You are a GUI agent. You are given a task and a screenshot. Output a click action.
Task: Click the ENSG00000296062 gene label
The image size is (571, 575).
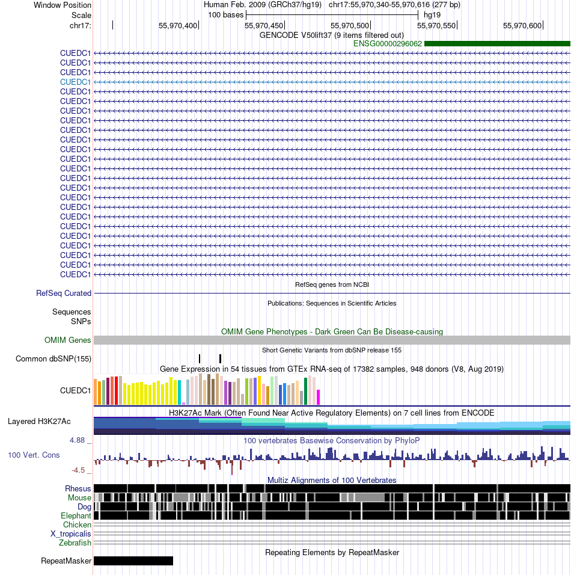(x=388, y=44)
